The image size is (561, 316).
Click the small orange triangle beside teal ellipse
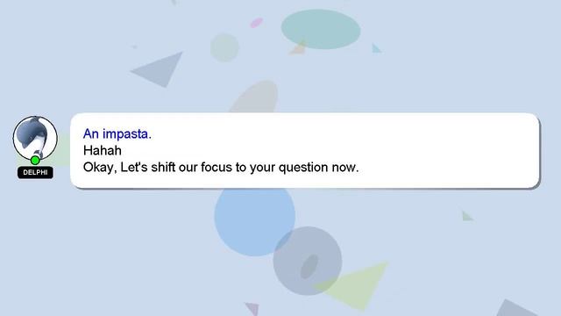coord(300,48)
